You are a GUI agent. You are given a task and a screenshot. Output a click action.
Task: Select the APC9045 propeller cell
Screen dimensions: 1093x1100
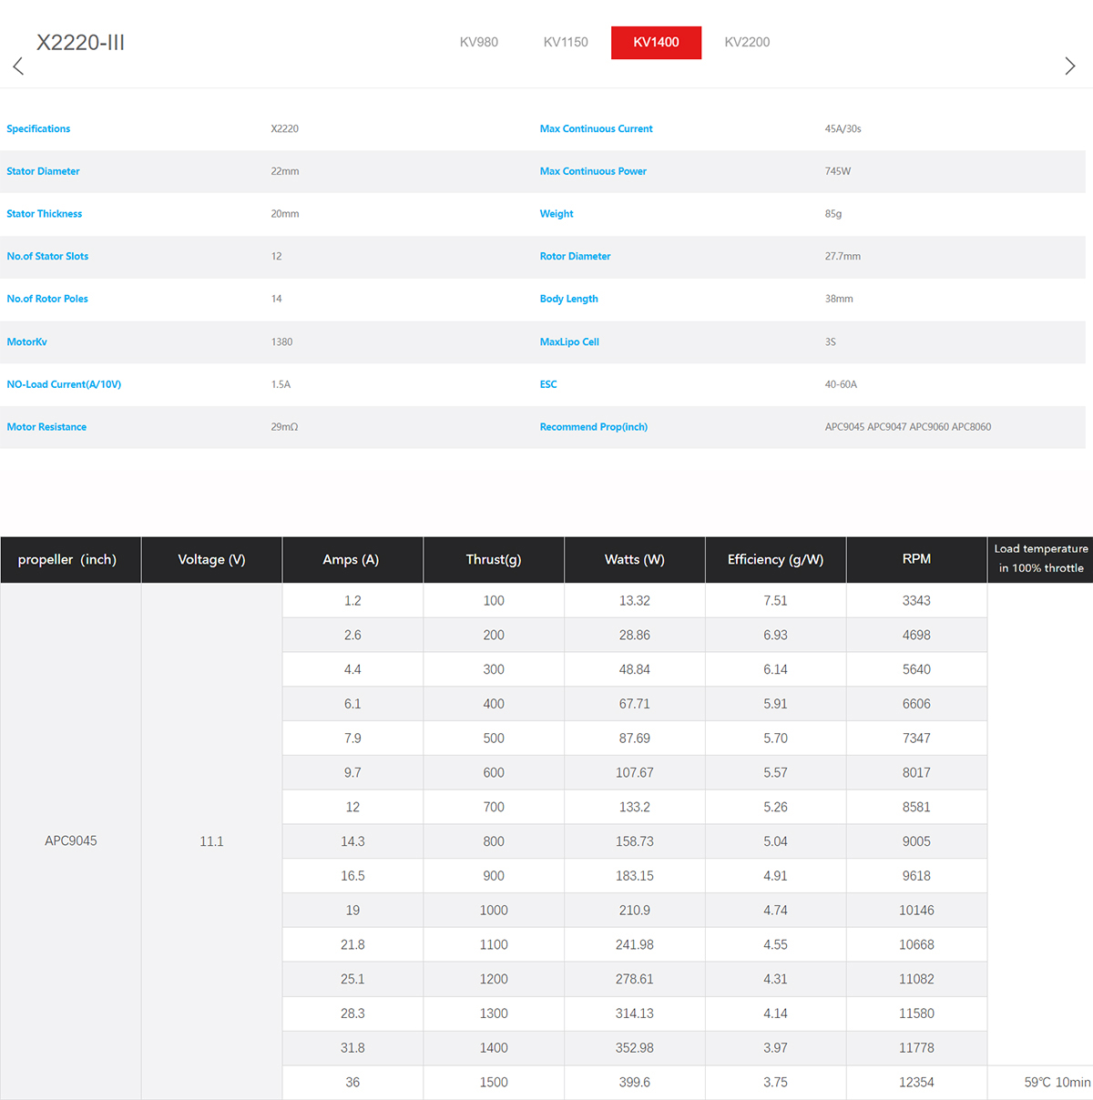[x=71, y=840]
